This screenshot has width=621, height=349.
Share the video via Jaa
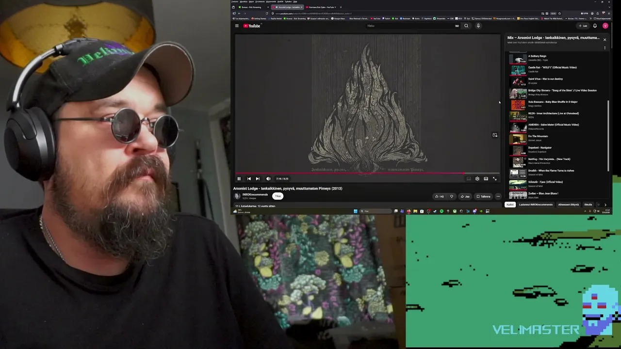(x=465, y=196)
